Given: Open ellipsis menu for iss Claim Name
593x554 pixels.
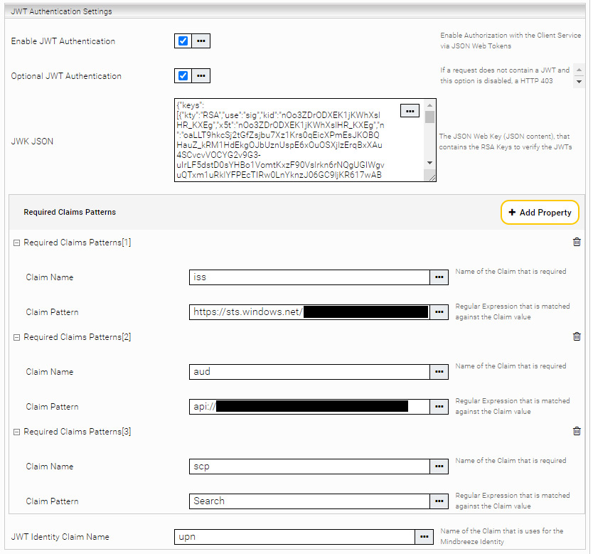Looking at the screenshot, I should click(x=439, y=277).
